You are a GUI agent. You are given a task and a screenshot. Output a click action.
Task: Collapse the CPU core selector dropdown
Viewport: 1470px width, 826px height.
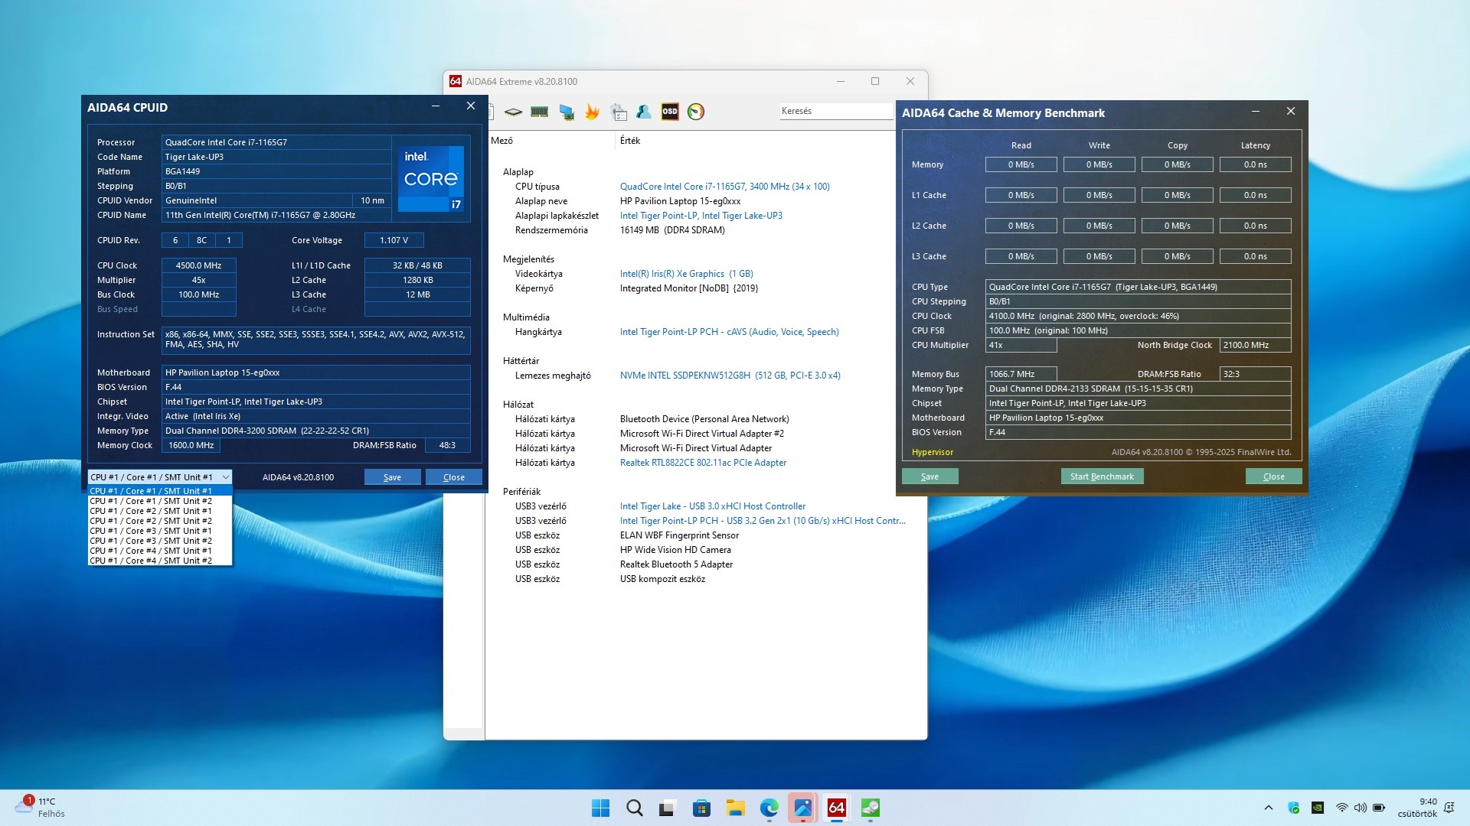point(225,477)
